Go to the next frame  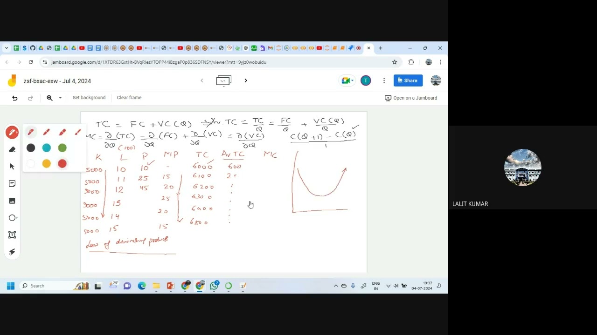click(x=246, y=80)
